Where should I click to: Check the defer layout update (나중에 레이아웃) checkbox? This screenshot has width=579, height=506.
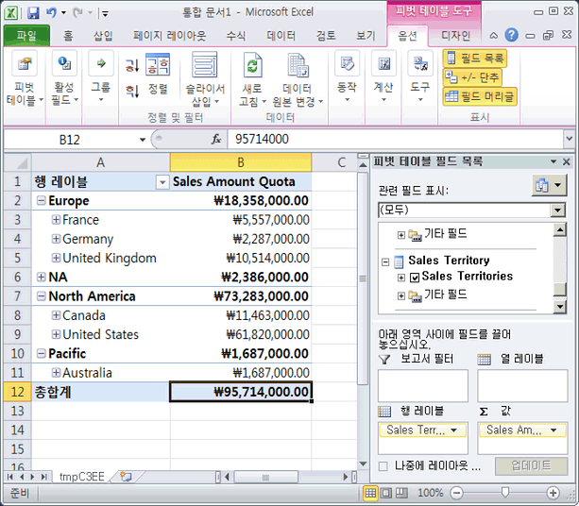pyautogui.click(x=383, y=466)
